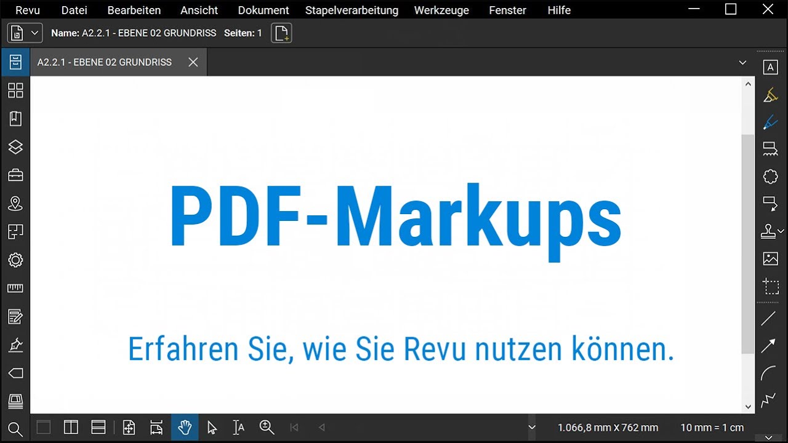The image size is (788, 443).
Task: Select the blue Pen tool
Action: click(x=770, y=122)
